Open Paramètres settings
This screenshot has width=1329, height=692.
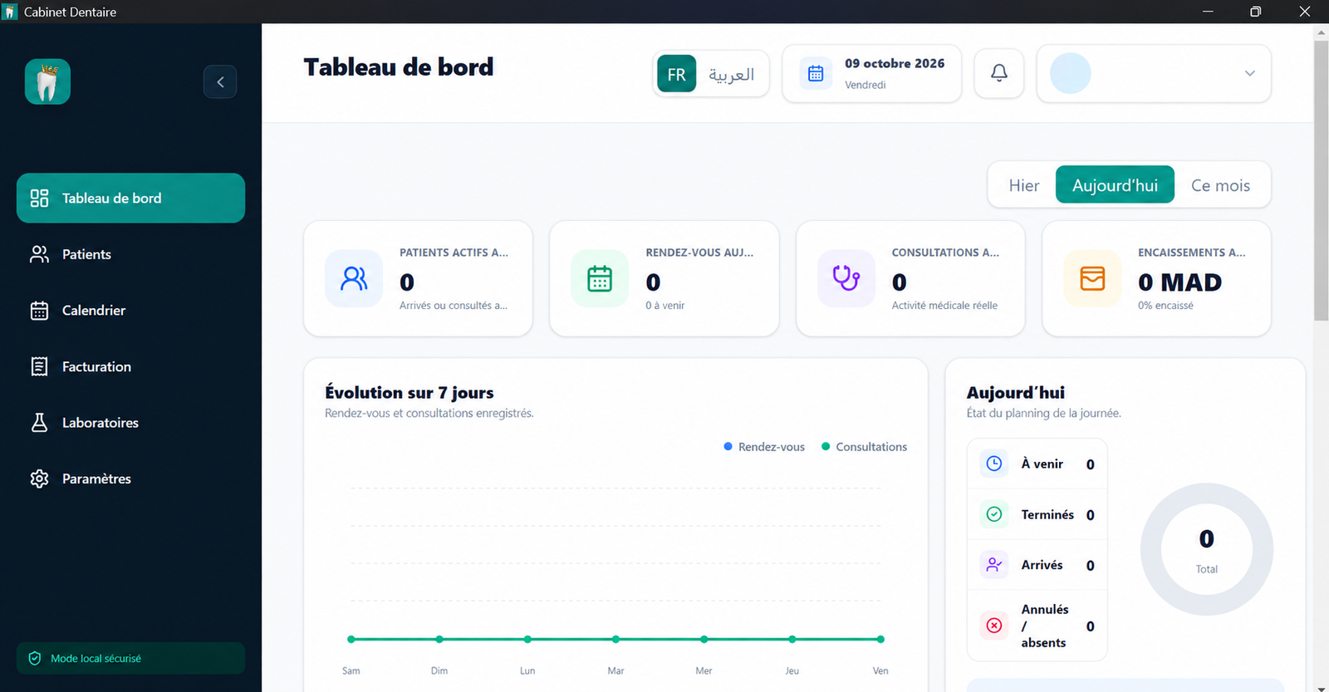click(130, 479)
